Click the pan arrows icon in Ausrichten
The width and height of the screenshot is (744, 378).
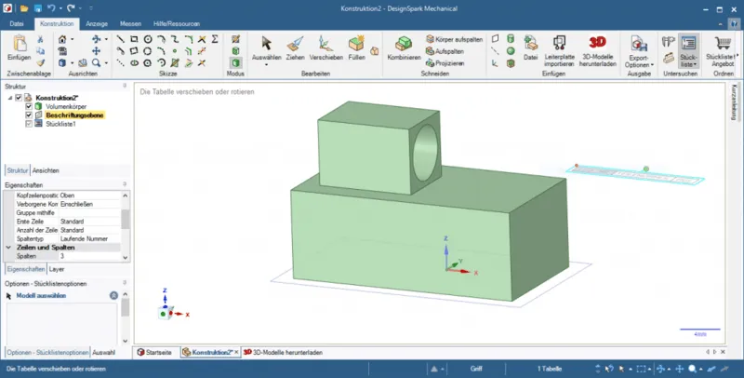pyautogui.click(x=97, y=51)
